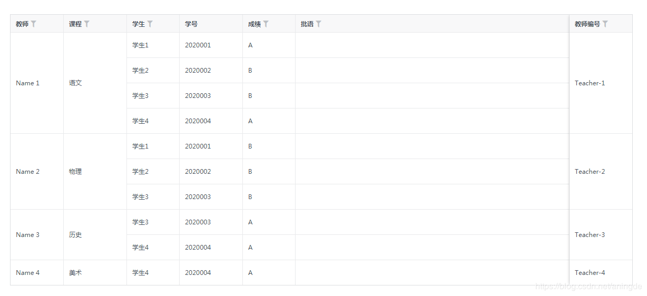Select 2020001 in the 语文 group
The image size is (647, 296).
coord(198,45)
